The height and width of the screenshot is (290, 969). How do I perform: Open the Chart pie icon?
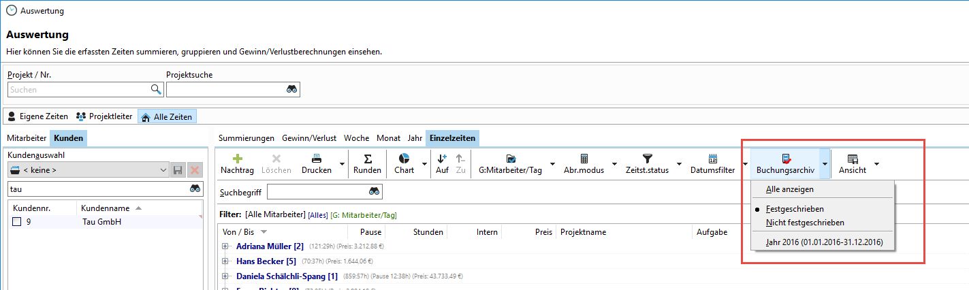tap(404, 158)
